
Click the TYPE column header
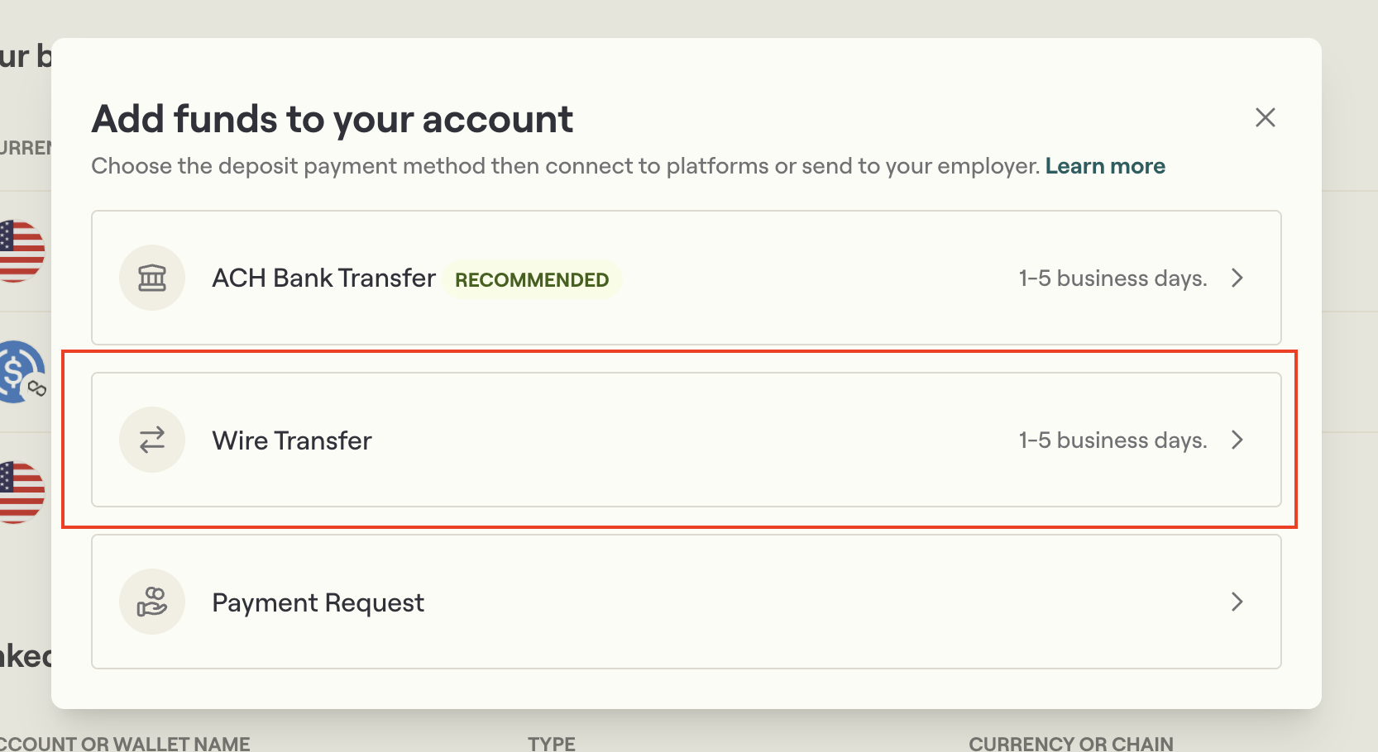[x=551, y=742]
